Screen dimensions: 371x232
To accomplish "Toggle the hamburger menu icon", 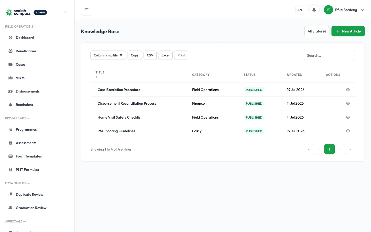I will pyautogui.click(x=87, y=10).
